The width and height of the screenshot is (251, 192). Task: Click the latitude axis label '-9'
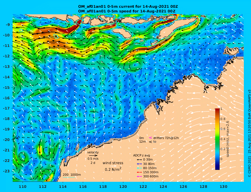coord(8,25)
